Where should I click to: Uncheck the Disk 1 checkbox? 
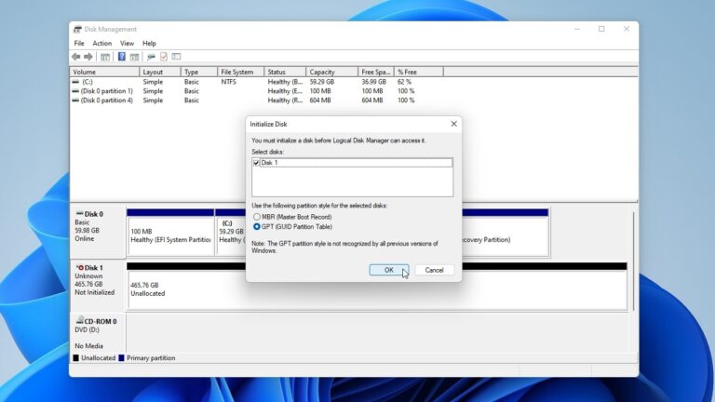256,163
